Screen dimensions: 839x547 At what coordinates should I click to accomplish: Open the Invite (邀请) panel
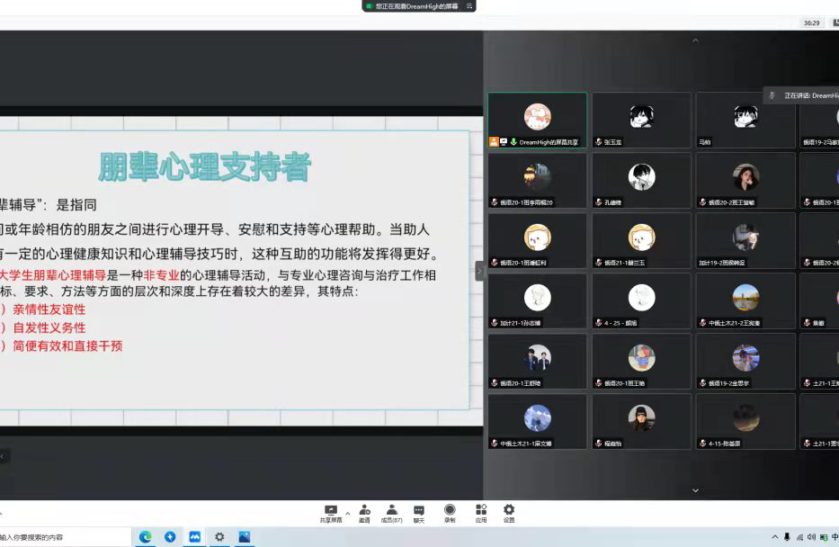point(364,511)
